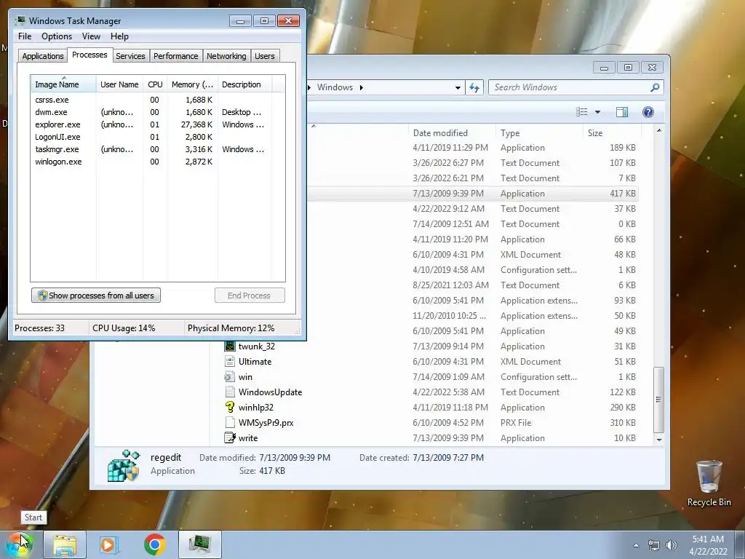745x559 pixels.
Task: Select the LogonUI.exe process row
Action: 158,137
